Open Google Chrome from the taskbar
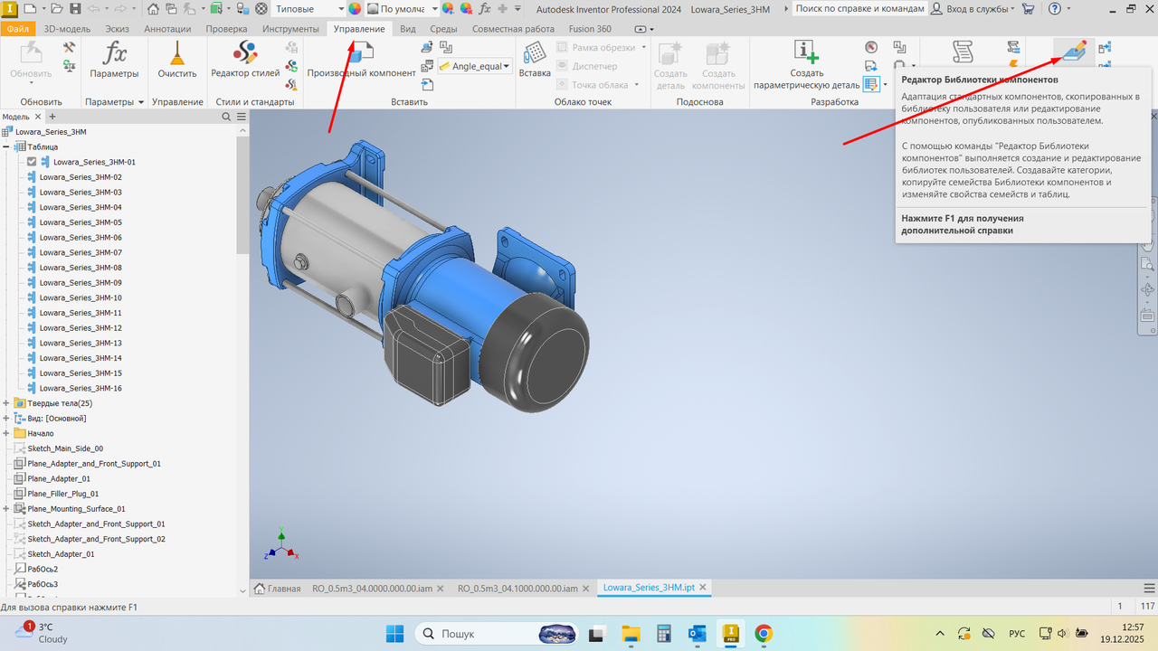The height and width of the screenshot is (651, 1158). coord(764,633)
